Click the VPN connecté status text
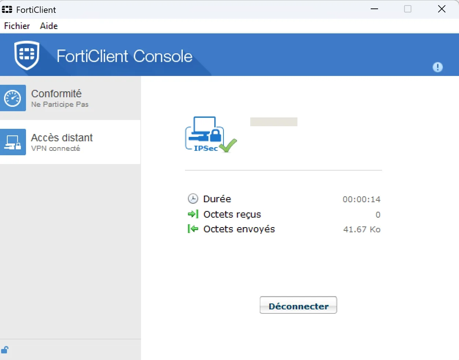 56,148
